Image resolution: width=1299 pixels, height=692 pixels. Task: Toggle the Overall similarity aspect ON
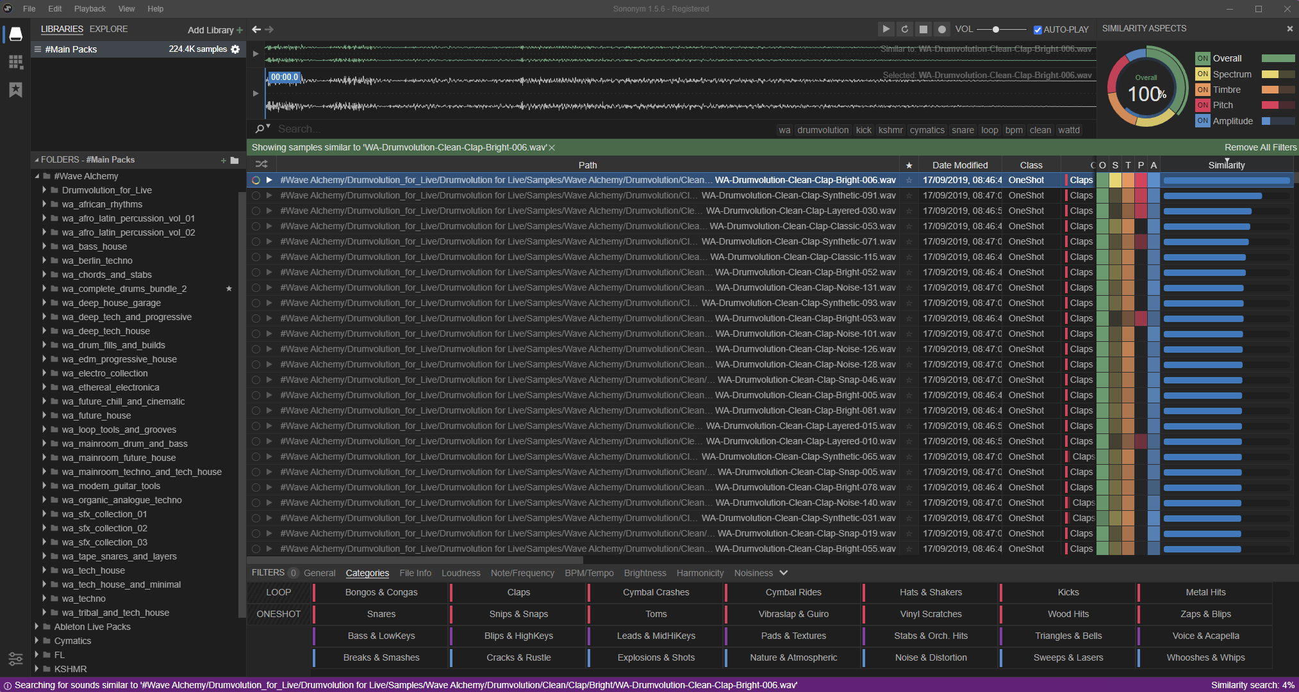tap(1203, 58)
